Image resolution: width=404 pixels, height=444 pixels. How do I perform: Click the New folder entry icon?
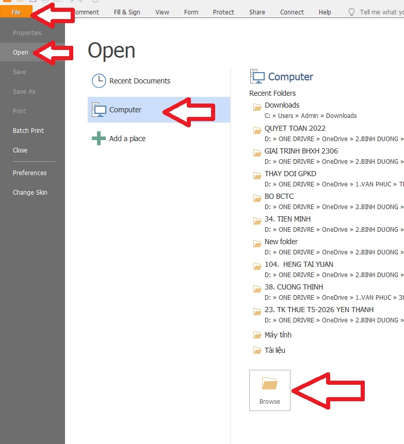[x=257, y=244]
